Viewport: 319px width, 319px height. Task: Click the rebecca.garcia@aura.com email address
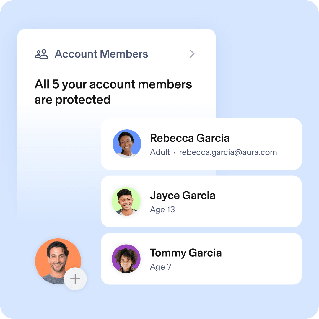click(228, 152)
